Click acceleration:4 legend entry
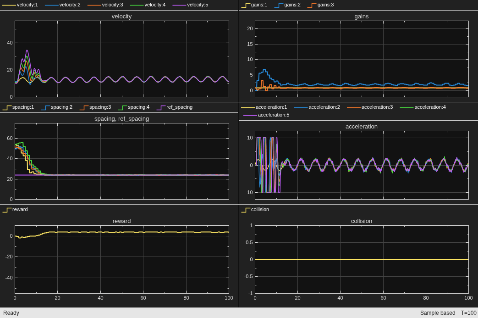Image resolution: width=478 pixels, height=318 pixels. click(423, 107)
